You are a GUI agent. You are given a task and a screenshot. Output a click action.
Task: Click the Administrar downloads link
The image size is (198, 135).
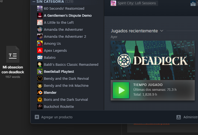(x=191, y=117)
